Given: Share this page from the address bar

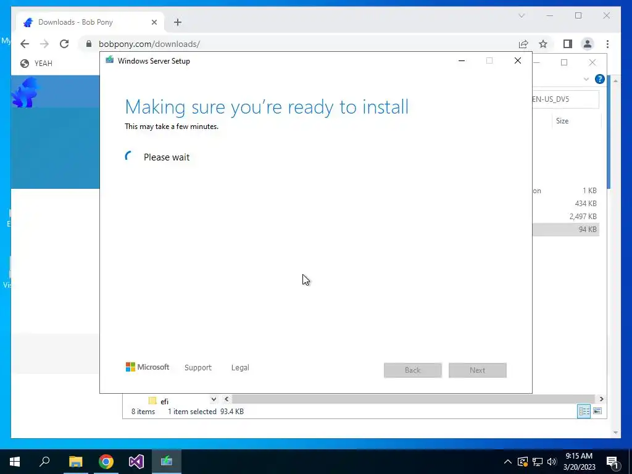Looking at the screenshot, I should (523, 44).
